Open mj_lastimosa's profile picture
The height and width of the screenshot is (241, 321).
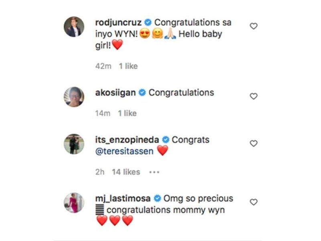(74, 202)
